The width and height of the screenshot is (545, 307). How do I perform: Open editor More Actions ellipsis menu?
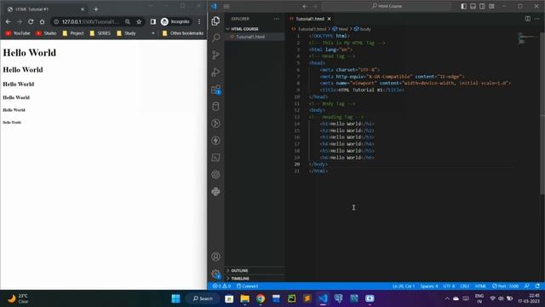[x=537, y=19]
